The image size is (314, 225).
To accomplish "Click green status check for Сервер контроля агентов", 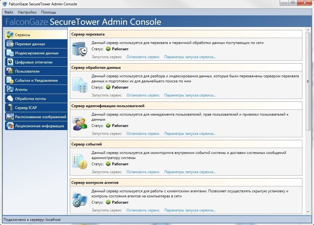I will 108,202.
